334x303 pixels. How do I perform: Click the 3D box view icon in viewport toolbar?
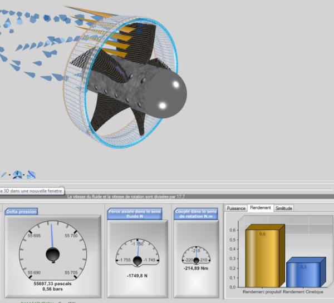(x=18, y=175)
